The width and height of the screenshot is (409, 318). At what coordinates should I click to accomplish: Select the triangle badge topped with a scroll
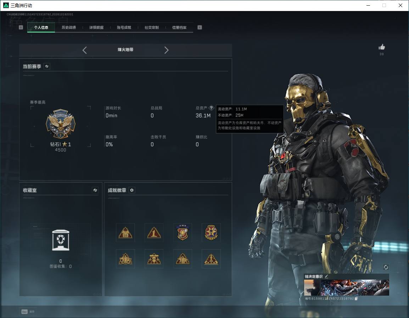154,259
